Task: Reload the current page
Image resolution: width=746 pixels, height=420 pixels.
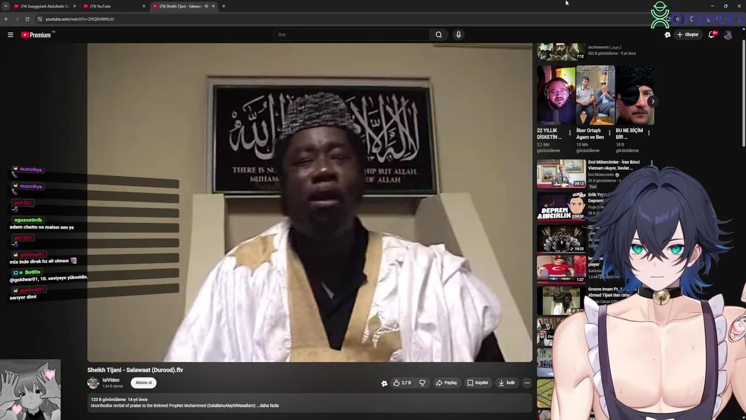Action: coord(27,19)
